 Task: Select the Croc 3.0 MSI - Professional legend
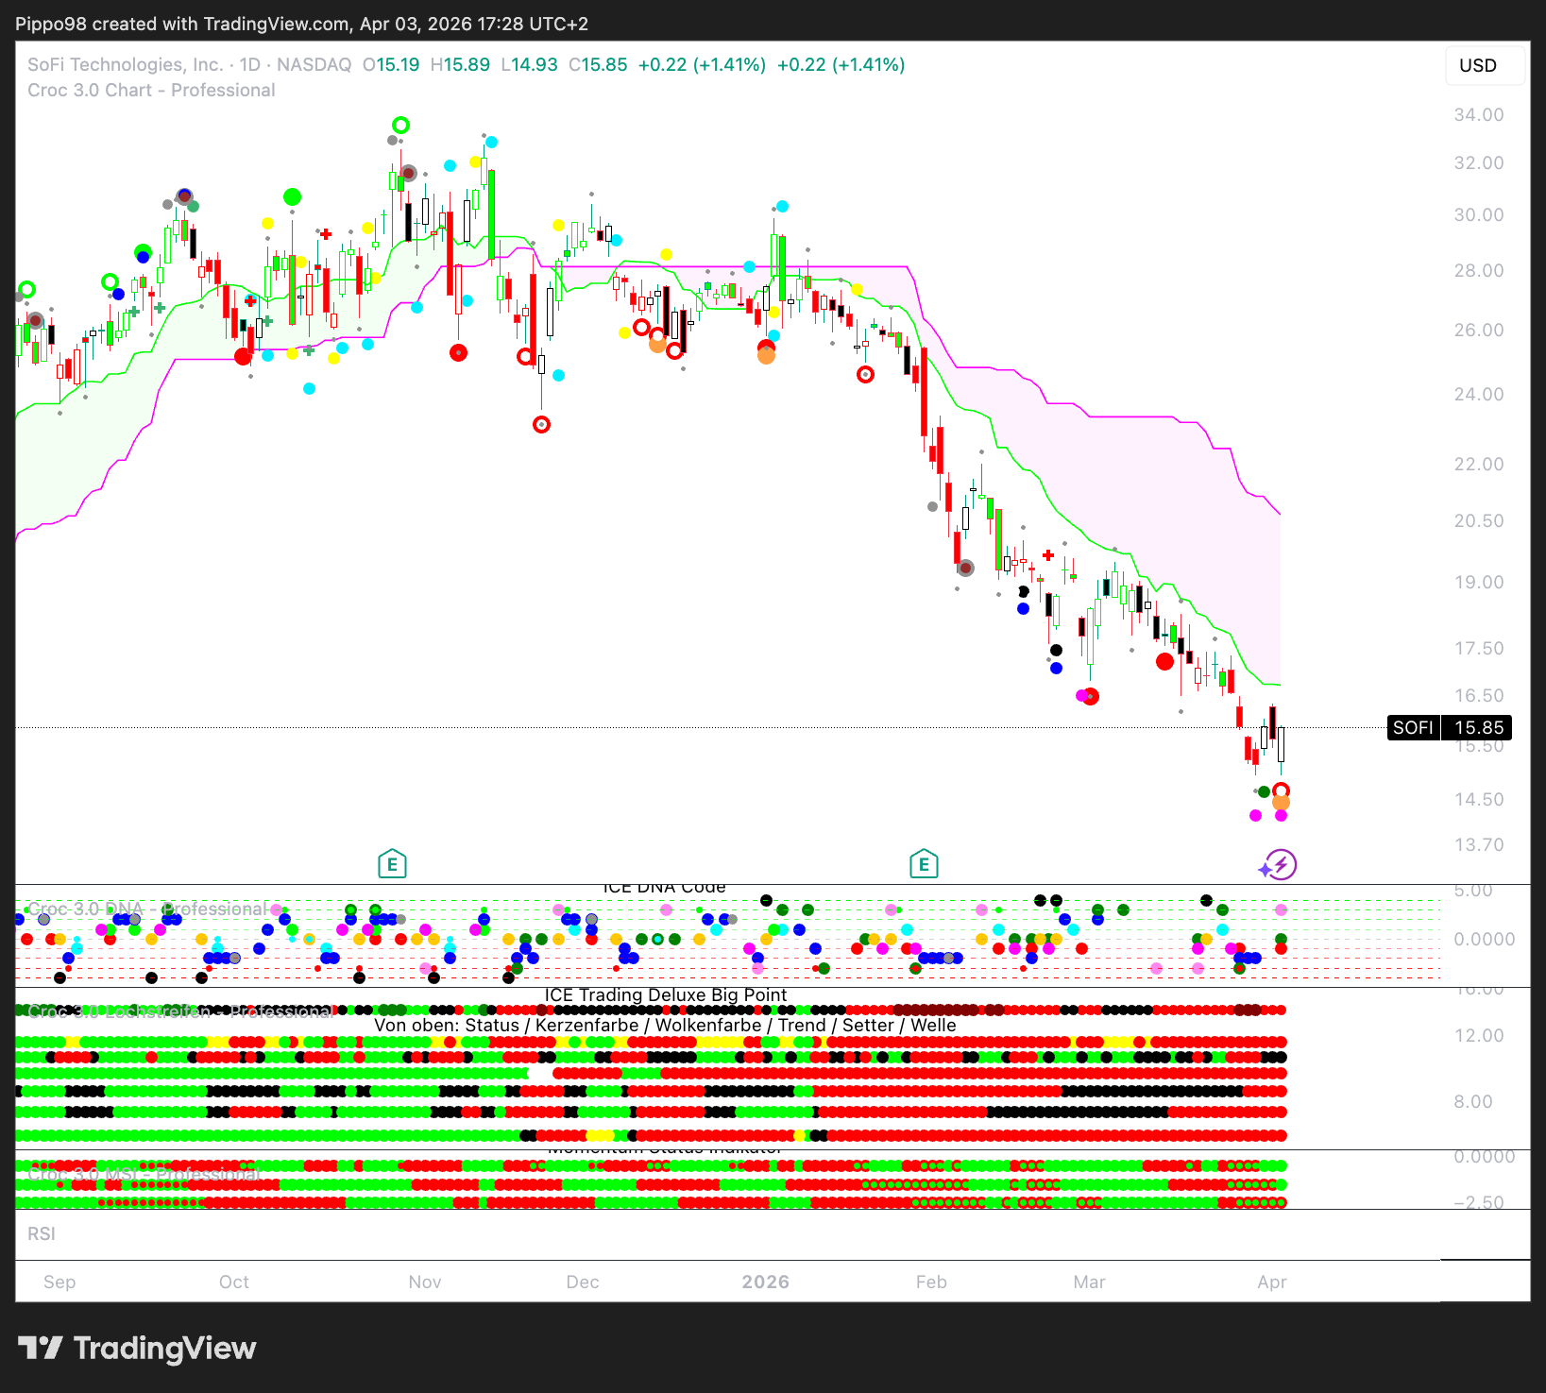[x=144, y=1173]
